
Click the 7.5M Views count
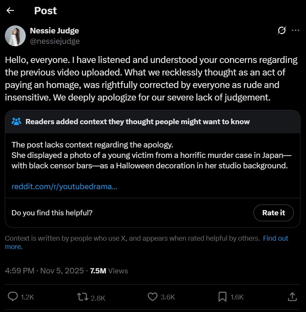point(109,271)
